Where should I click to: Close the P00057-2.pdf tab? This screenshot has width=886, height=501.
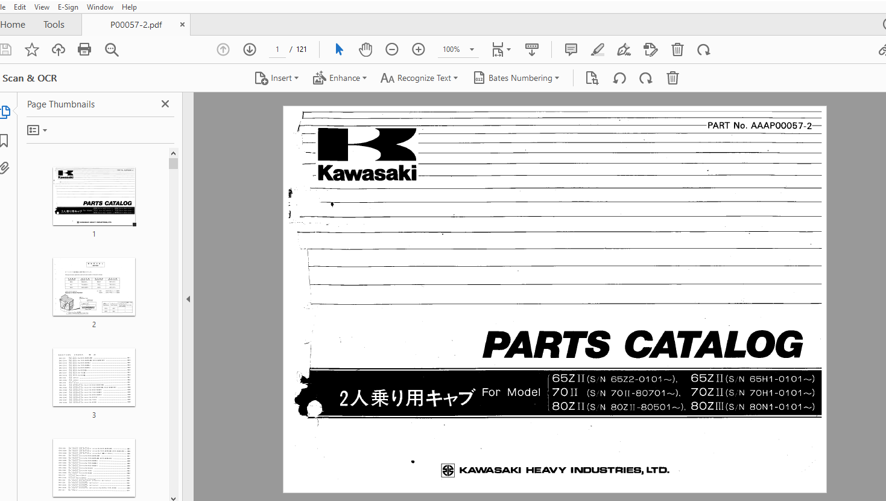[x=182, y=25]
